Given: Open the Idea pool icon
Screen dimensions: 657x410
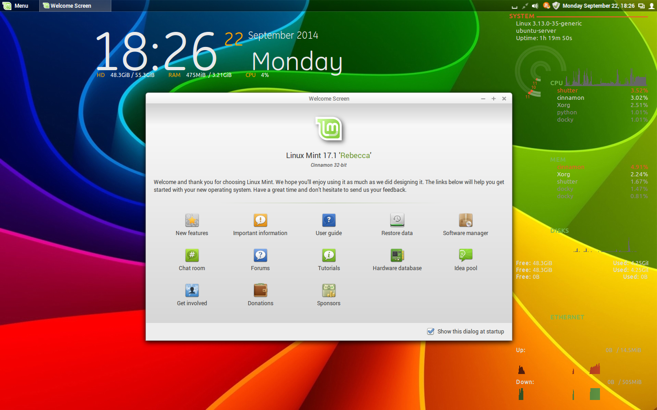Looking at the screenshot, I should tap(465, 256).
